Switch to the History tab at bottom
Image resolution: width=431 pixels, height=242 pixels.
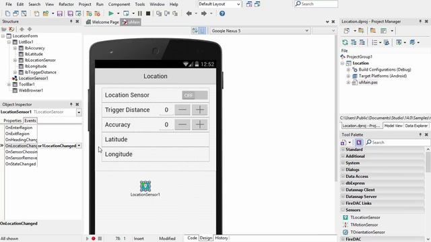[222, 238]
